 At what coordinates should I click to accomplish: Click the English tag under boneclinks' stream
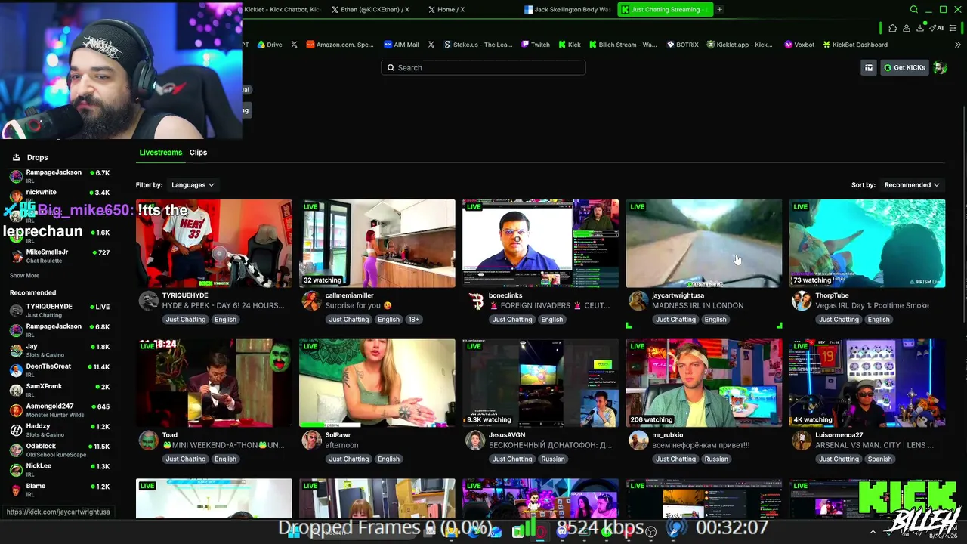551,320
